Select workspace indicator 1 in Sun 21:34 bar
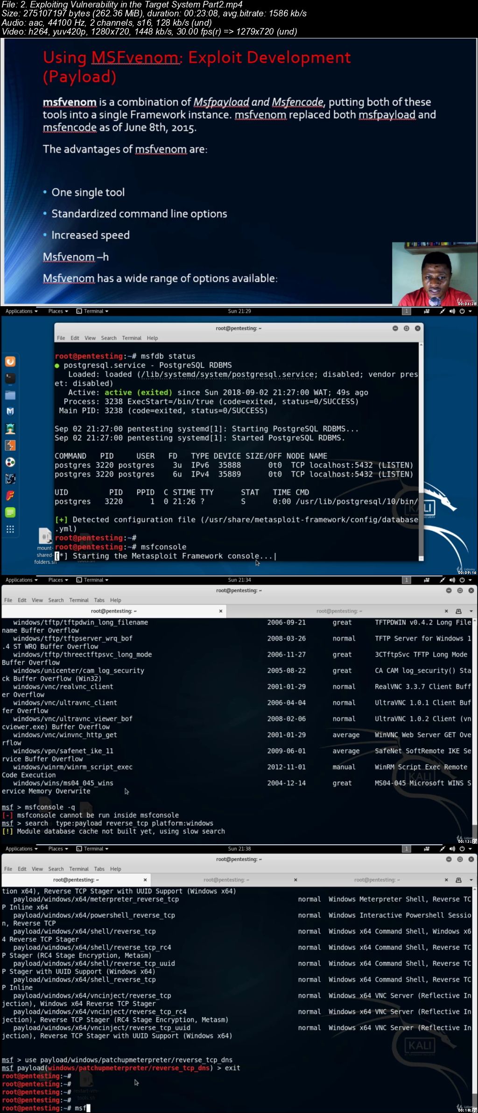 tap(407, 580)
